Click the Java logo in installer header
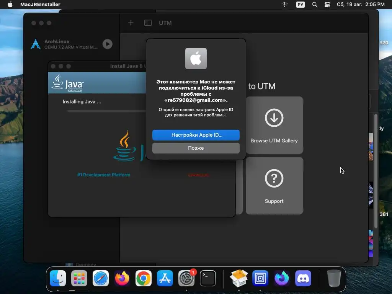Screen dimensions: 392x294 (68, 83)
